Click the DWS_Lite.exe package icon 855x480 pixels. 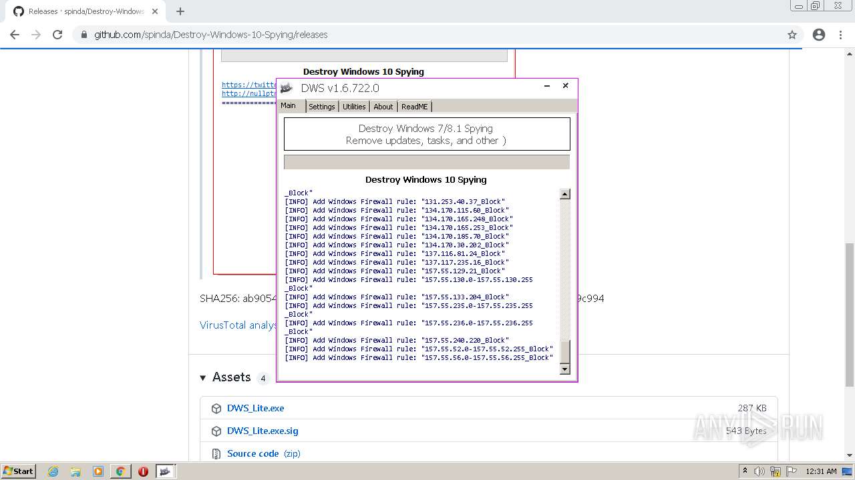(x=216, y=409)
